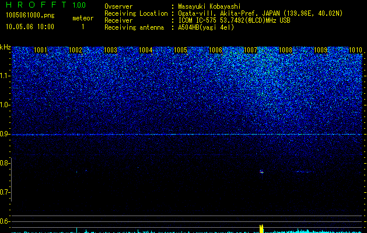Click the 0.9 kHz axis label
Viewport: 367px width, 233px height.
click(5, 134)
